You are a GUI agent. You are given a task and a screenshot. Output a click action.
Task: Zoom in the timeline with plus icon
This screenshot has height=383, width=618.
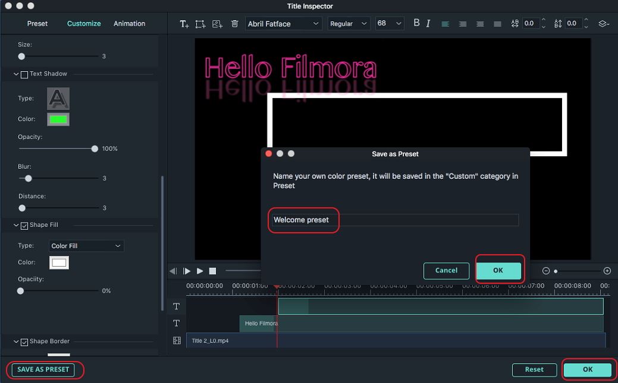pyautogui.click(x=607, y=271)
